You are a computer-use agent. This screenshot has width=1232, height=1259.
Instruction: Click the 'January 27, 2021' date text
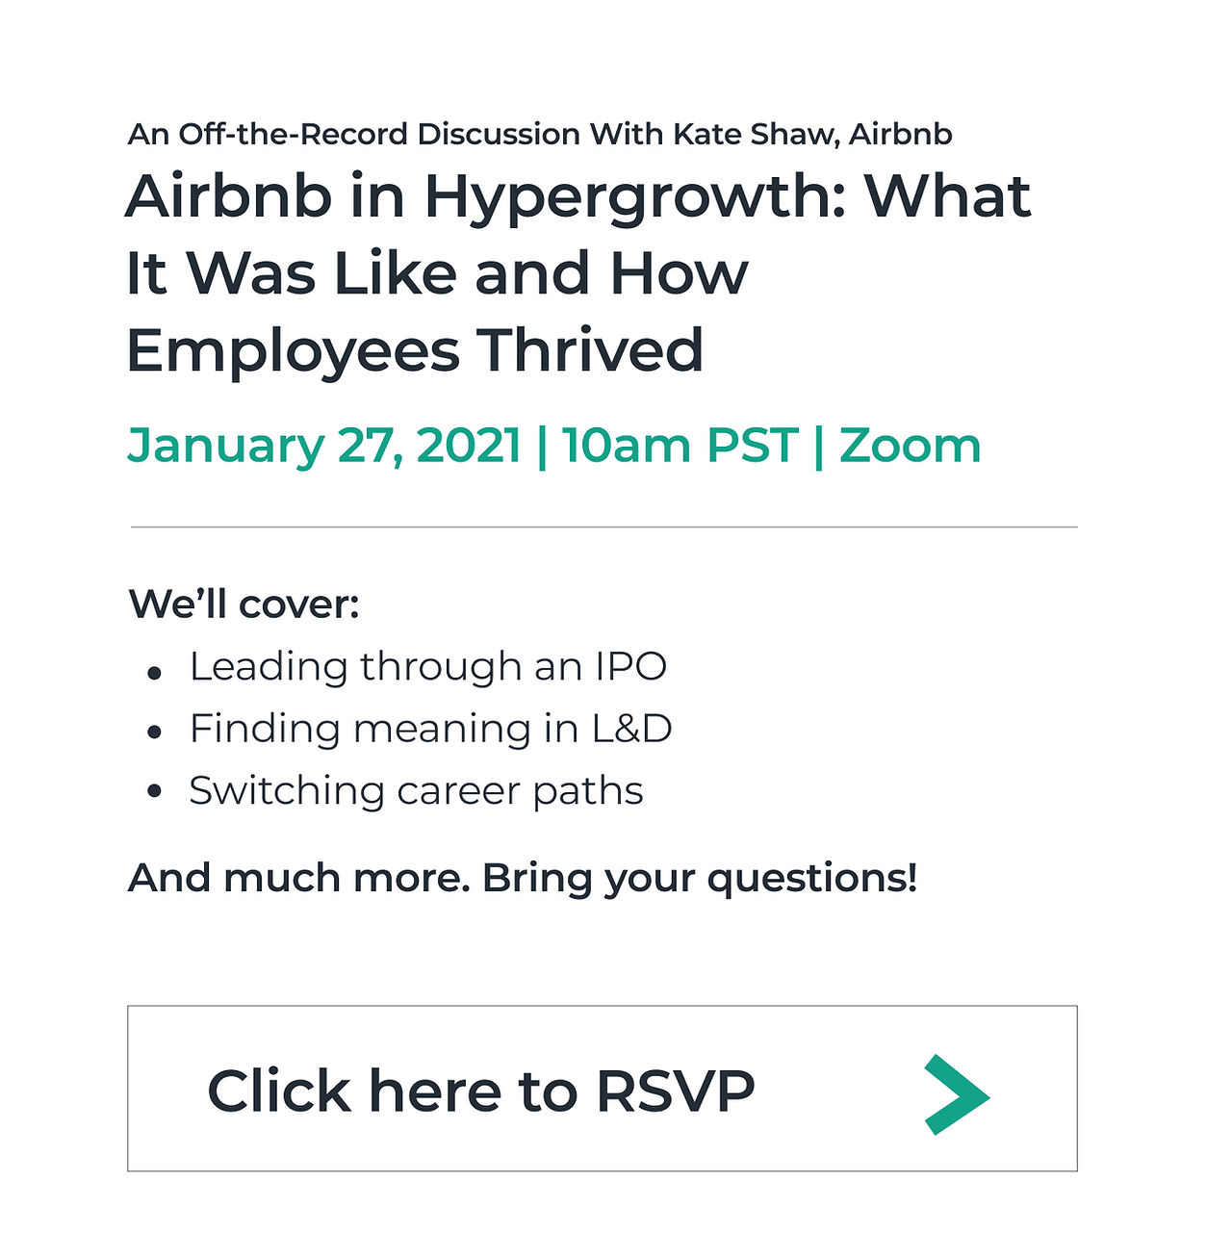(x=323, y=446)
